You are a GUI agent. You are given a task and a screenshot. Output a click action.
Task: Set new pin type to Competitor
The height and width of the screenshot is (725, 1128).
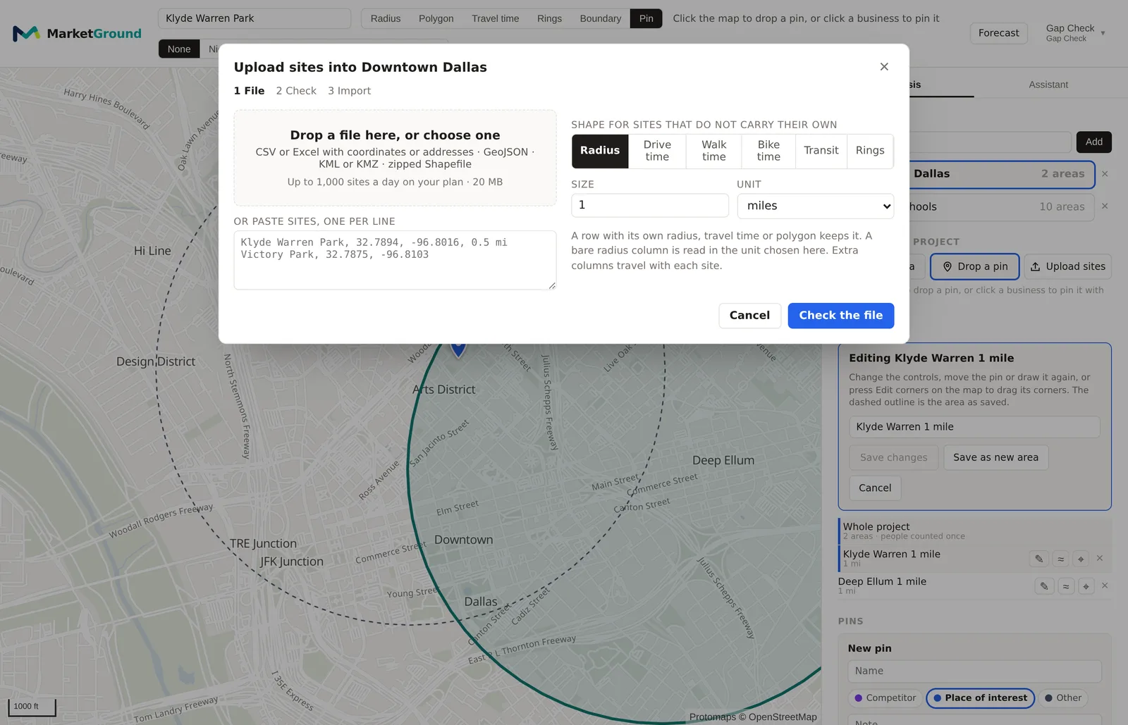coord(885,698)
